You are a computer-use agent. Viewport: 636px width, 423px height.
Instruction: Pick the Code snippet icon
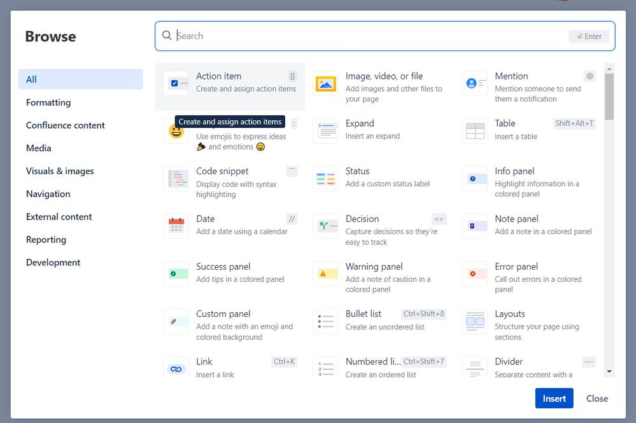(x=176, y=179)
